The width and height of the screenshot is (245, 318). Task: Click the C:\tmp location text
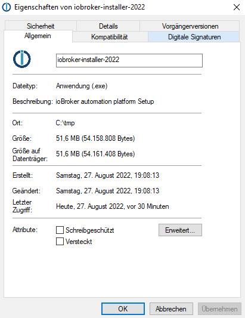pos(65,123)
